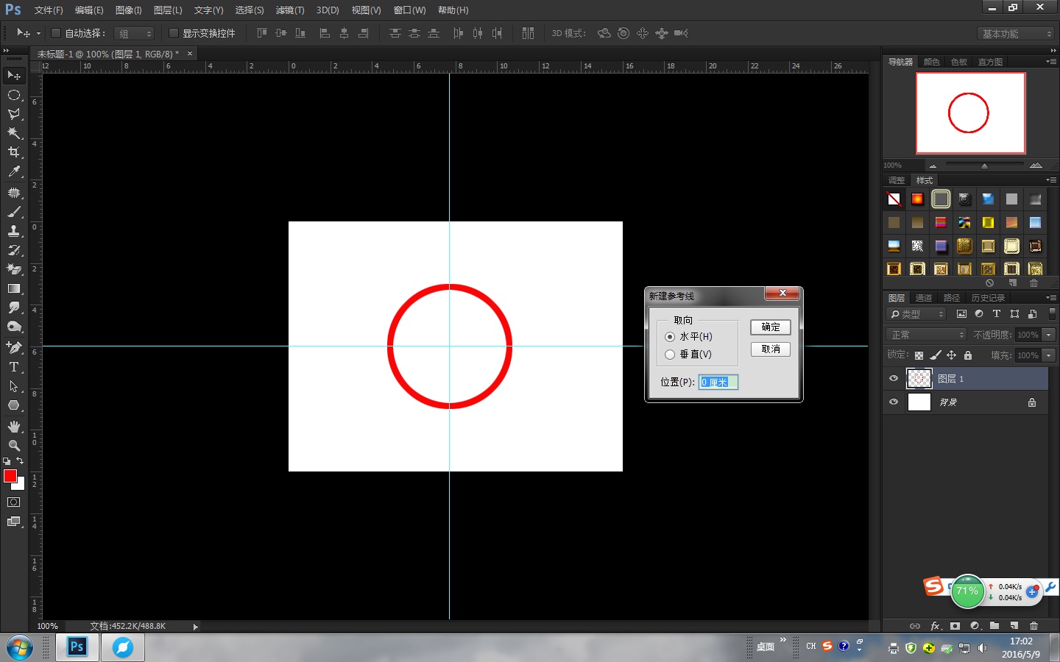Click the 确定 button in dialog
The image size is (1060, 662).
point(771,327)
